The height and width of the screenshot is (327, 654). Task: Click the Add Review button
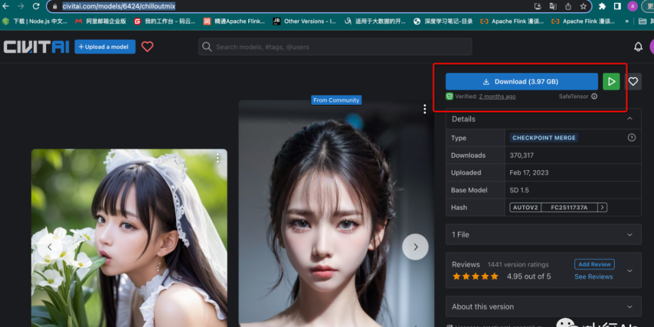pos(595,264)
